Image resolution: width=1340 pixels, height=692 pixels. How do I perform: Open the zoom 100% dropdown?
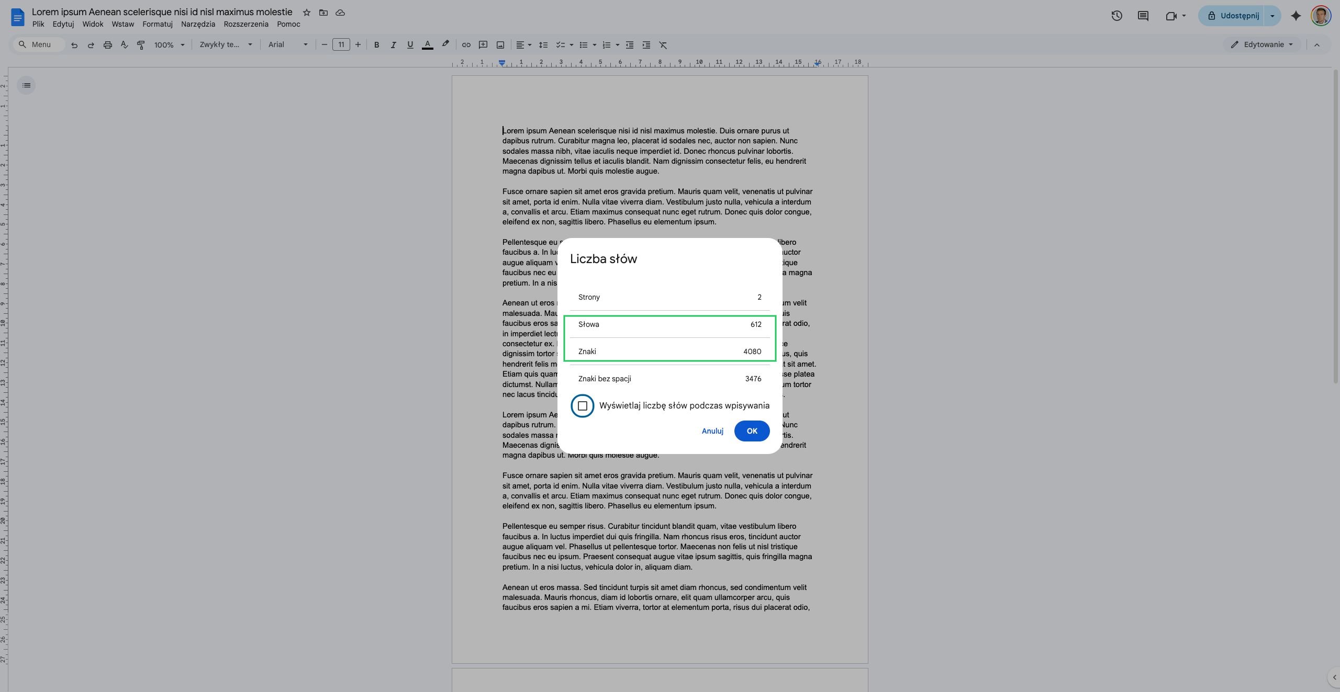point(169,45)
